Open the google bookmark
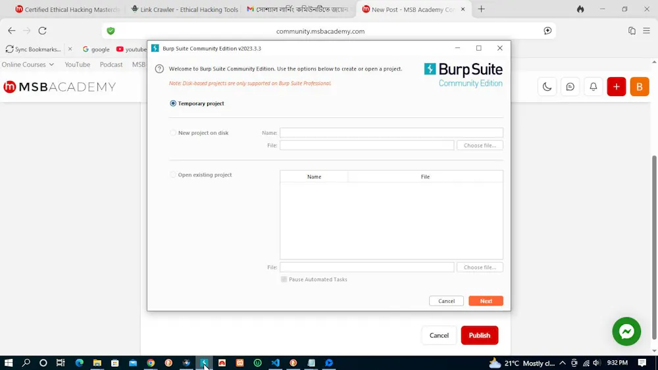Viewport: 658px width, 370px height. (96, 49)
